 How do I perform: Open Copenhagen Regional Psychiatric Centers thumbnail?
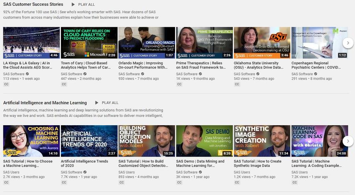pyautogui.click(x=319, y=43)
